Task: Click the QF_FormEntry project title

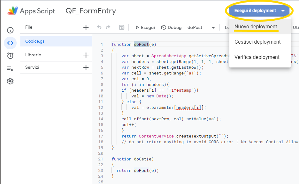Action: (91, 11)
